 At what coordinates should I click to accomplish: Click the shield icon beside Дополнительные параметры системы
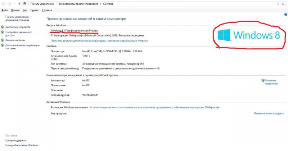pyautogui.click(x=3, y=45)
